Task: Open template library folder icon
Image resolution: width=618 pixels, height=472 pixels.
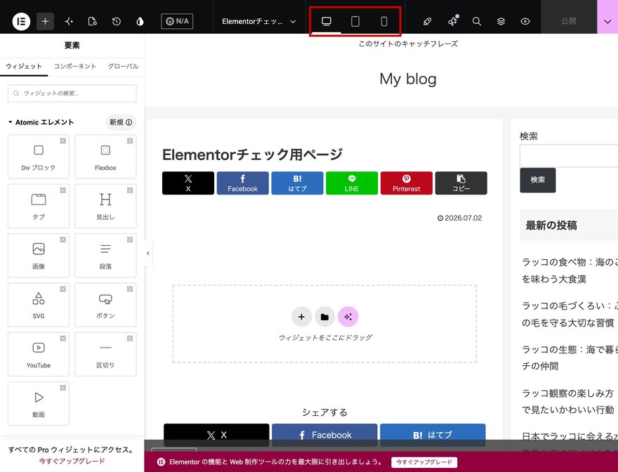Action: 324,317
